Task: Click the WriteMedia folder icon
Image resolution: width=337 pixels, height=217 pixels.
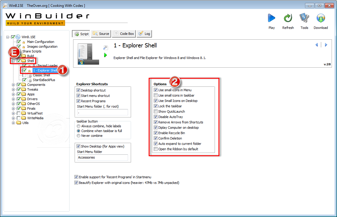Action: click(24, 118)
